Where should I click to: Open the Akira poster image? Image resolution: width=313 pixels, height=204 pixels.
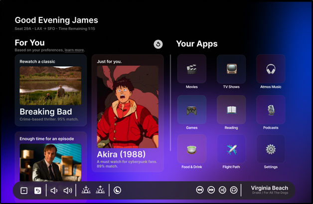pyautogui.click(x=128, y=107)
